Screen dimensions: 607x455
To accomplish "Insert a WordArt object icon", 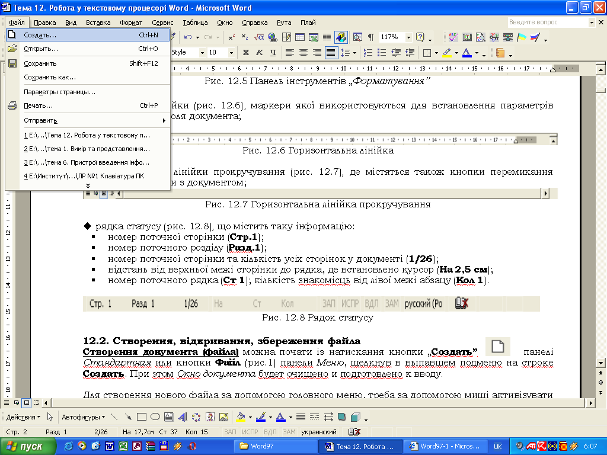I will tap(183, 416).
